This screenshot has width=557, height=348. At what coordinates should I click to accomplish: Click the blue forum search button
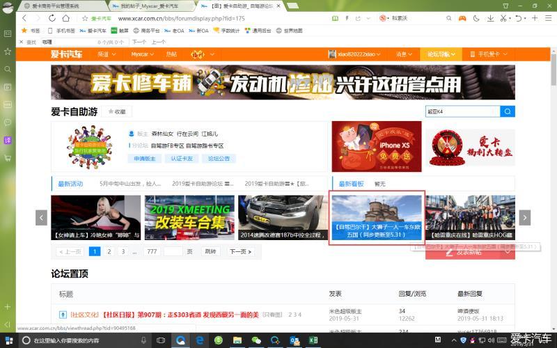(x=508, y=111)
